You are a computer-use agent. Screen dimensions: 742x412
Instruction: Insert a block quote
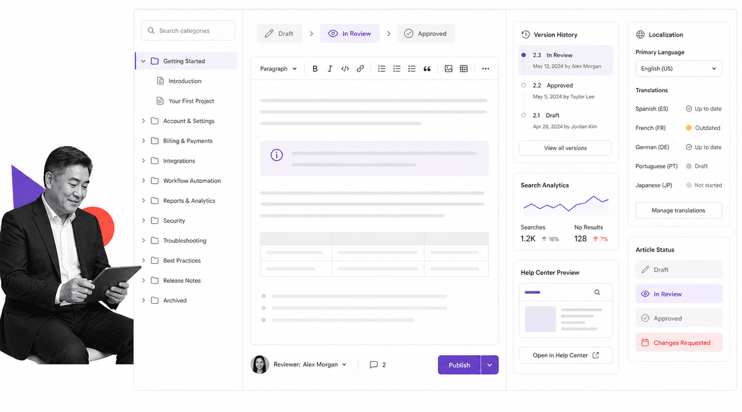(427, 69)
